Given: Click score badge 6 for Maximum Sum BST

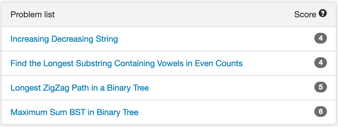Looking at the screenshot, I should [320, 112].
